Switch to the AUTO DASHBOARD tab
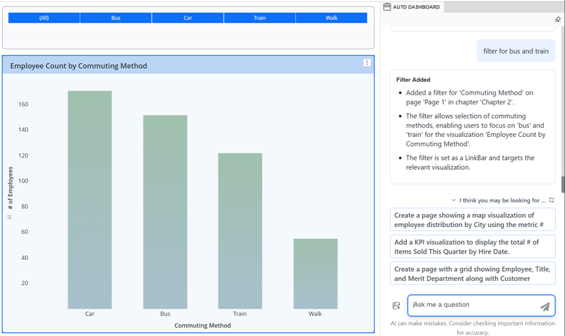 (416, 7)
